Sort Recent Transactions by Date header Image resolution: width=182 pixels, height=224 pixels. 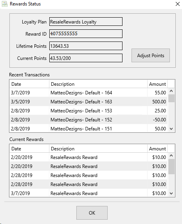[x=29, y=84]
